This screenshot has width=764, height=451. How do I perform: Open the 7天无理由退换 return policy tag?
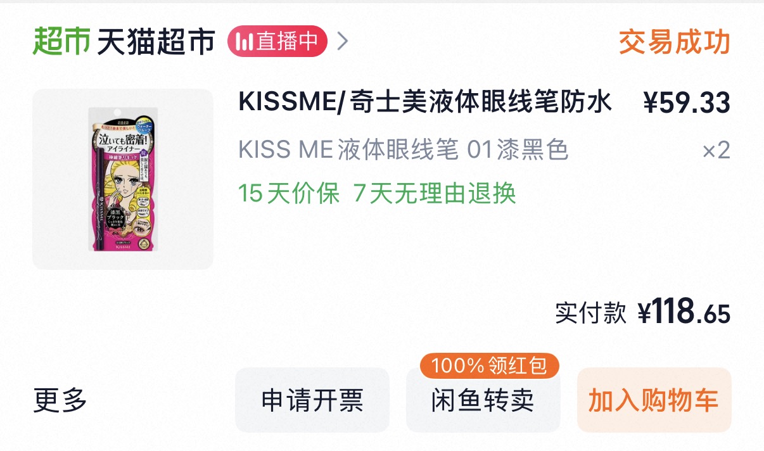coord(435,193)
